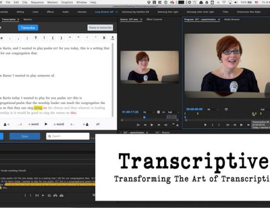
Task: Click Source monitor drag video only icon
Action: (158, 112)
